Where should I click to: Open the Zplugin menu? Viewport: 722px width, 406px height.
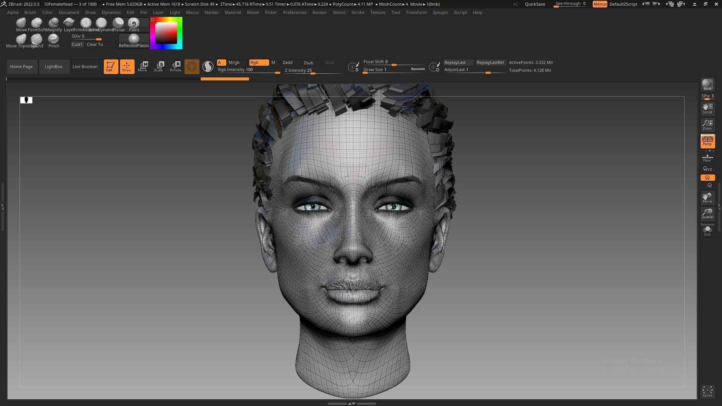click(x=440, y=12)
